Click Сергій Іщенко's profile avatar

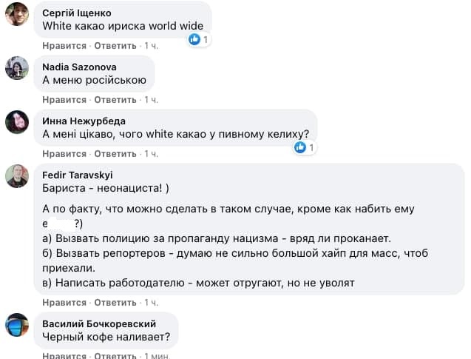[x=16, y=13]
